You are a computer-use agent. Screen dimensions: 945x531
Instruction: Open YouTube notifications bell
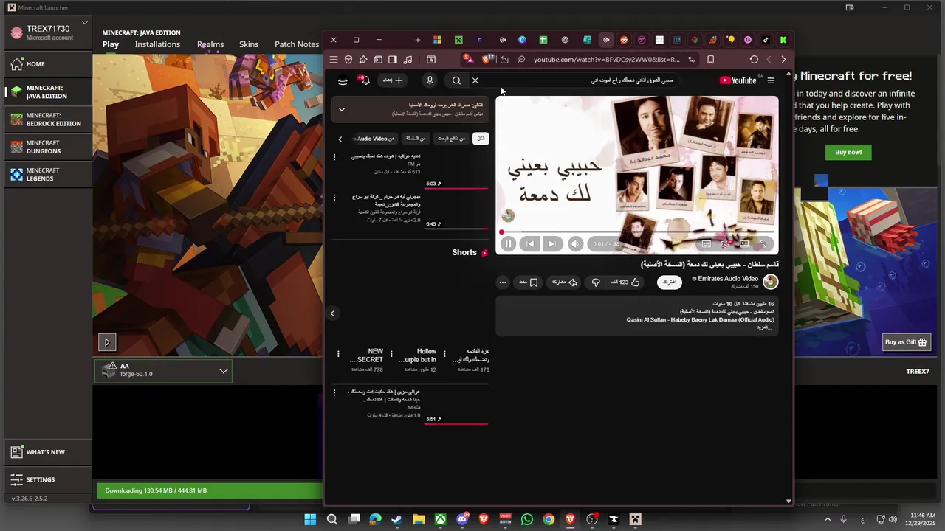pyautogui.click(x=364, y=80)
